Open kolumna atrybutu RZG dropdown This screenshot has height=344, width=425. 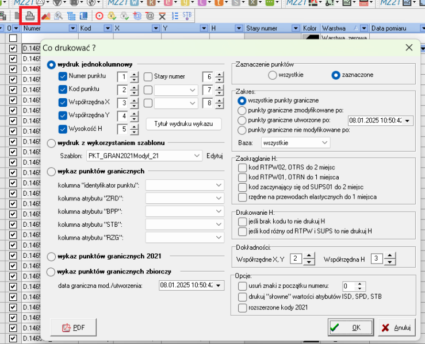pos(185,237)
